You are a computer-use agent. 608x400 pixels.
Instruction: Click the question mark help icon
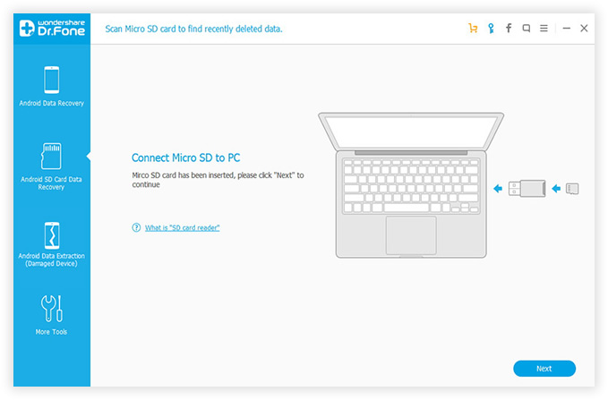point(136,227)
